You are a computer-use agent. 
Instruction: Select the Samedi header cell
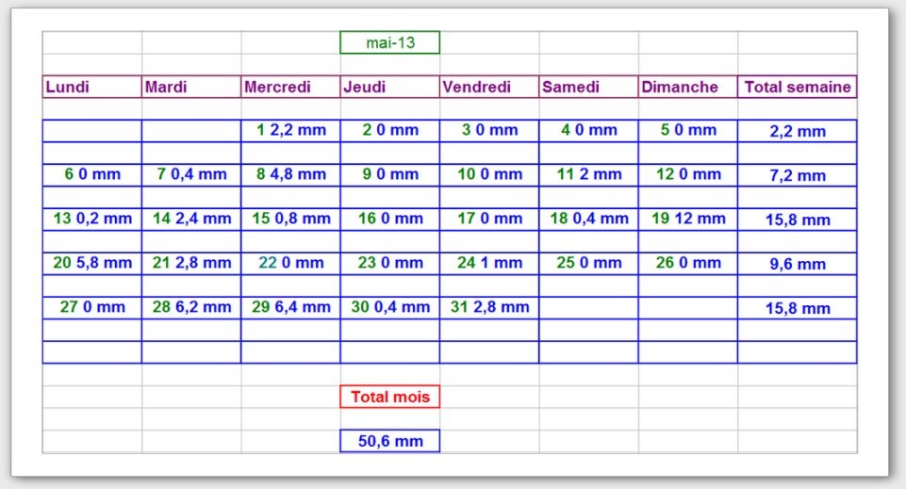coord(588,87)
